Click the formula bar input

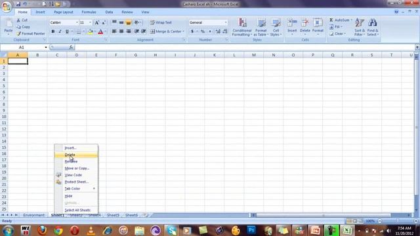tap(245, 47)
